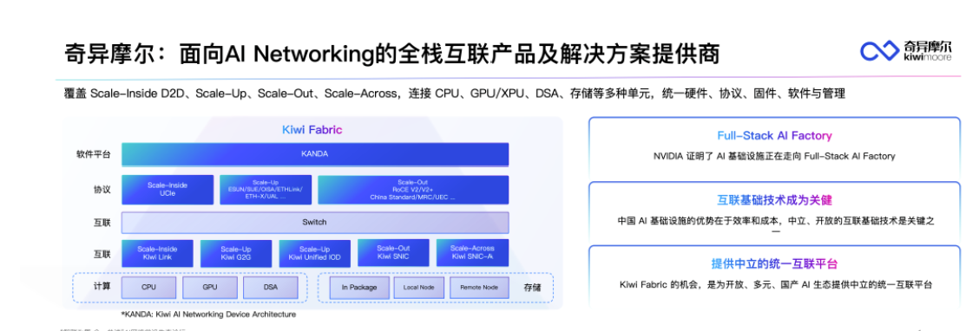The image size is (979, 331).
Task: Click the GPU compute box
Action: (210, 288)
